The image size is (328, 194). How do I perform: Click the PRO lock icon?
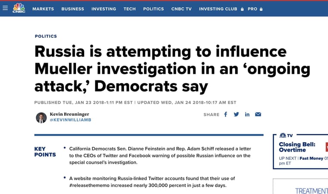coord(261,9)
